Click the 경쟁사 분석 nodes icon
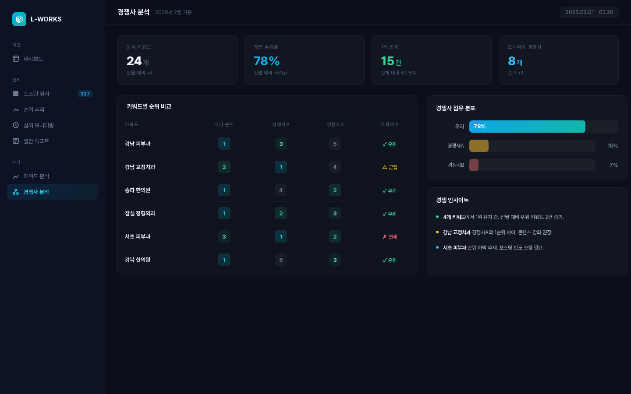This screenshot has height=394, width=631. point(16,192)
